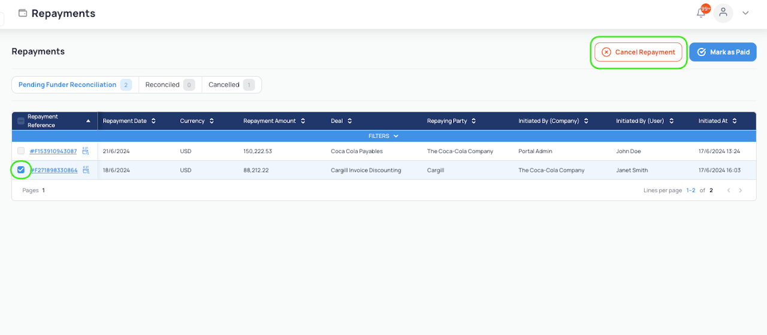Switch to the Cancelled tab
Screen dimensions: 767x335
click(231, 85)
